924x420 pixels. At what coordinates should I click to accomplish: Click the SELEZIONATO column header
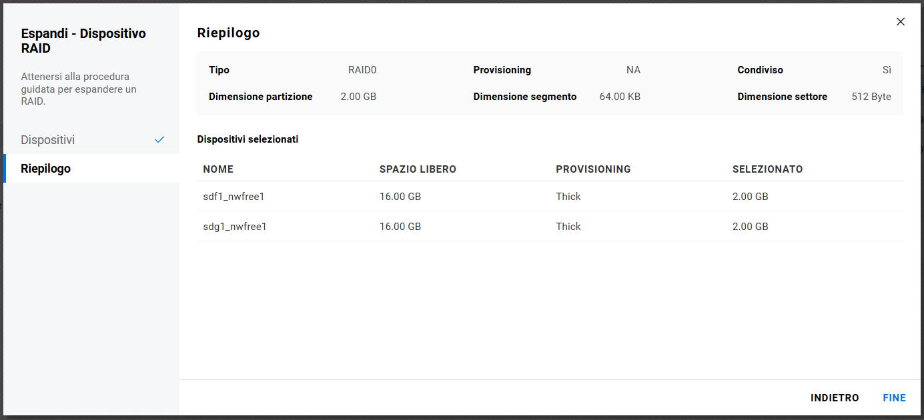coord(767,169)
